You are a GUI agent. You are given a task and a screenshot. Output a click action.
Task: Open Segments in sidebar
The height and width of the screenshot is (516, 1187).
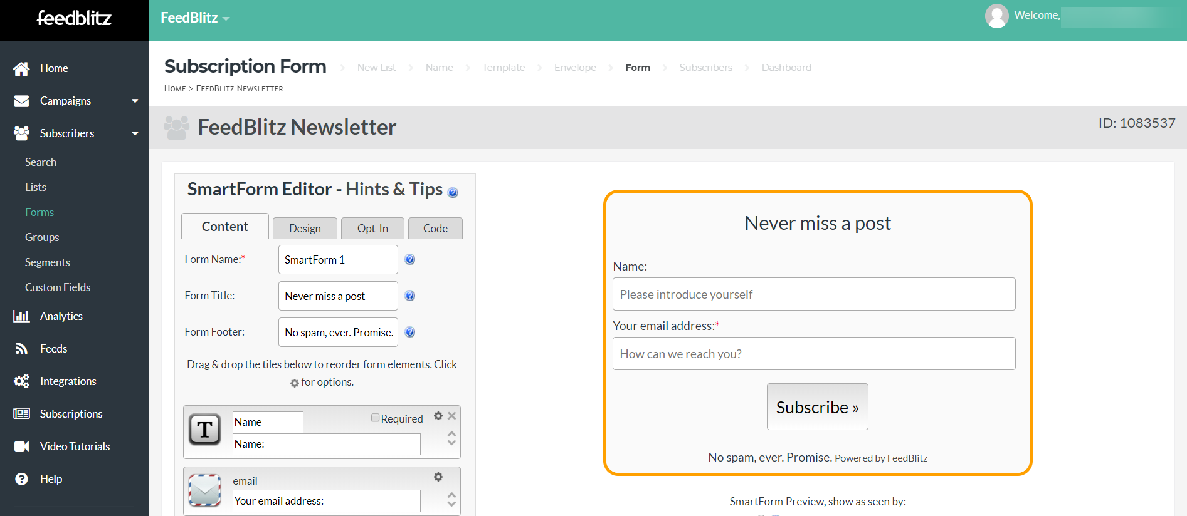tap(48, 262)
